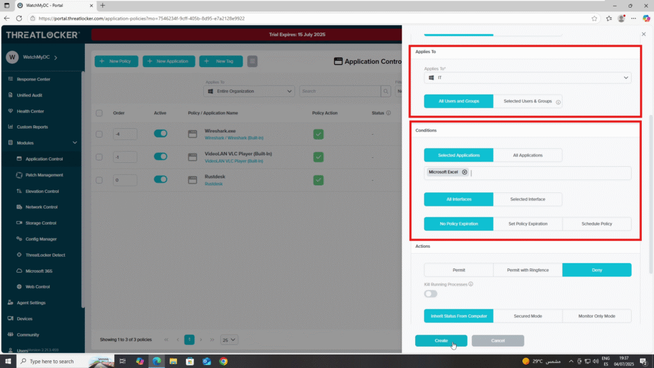This screenshot has height=368, width=654.
Task: Open Chrome from the taskbar
Action: coord(224,362)
